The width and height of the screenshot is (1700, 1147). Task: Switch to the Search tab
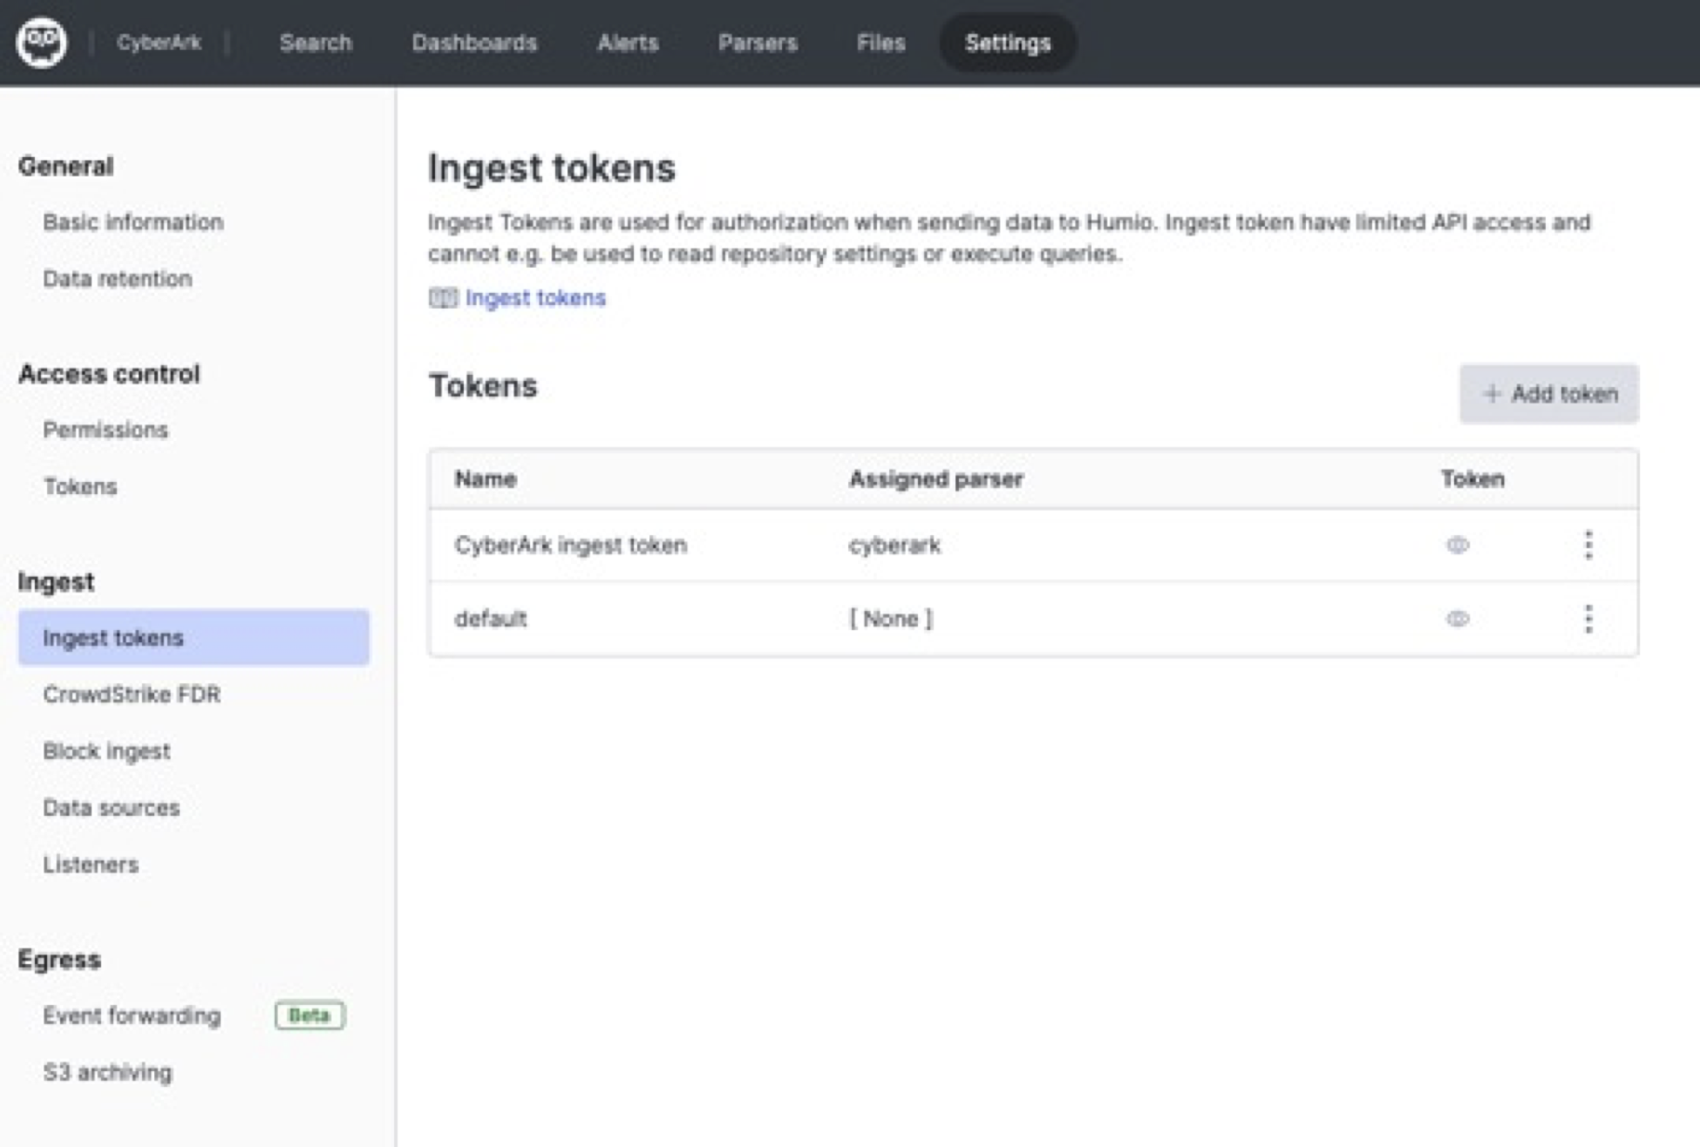pos(316,43)
